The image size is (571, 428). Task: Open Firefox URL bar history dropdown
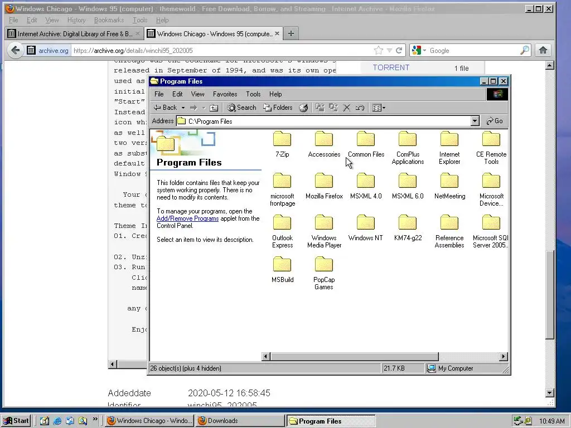[x=389, y=50]
